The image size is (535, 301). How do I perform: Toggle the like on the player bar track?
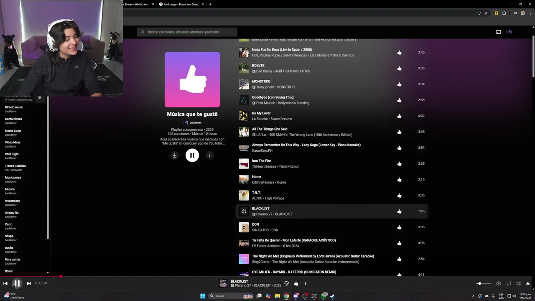[x=296, y=283]
